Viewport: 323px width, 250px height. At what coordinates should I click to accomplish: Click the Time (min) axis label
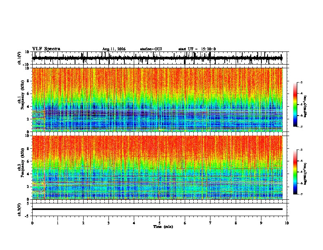(x=163, y=227)
